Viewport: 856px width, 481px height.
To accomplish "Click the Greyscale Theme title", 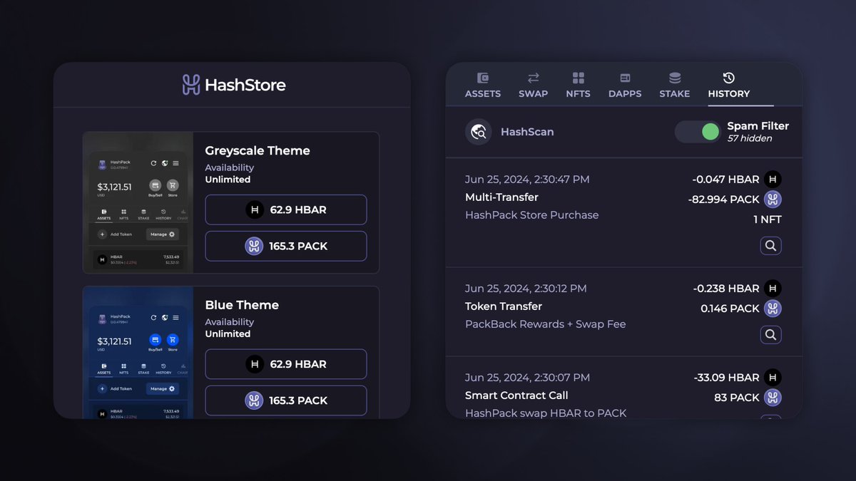I will 258,151.
